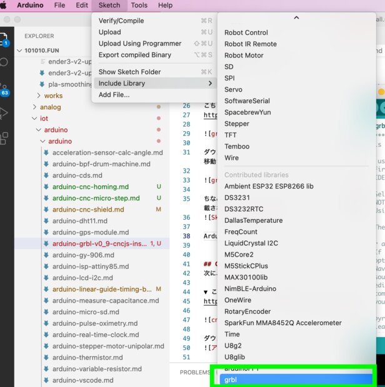
Task: Open arduino-grbl-v0_9-cncjs file in explorer
Action: coord(99,243)
